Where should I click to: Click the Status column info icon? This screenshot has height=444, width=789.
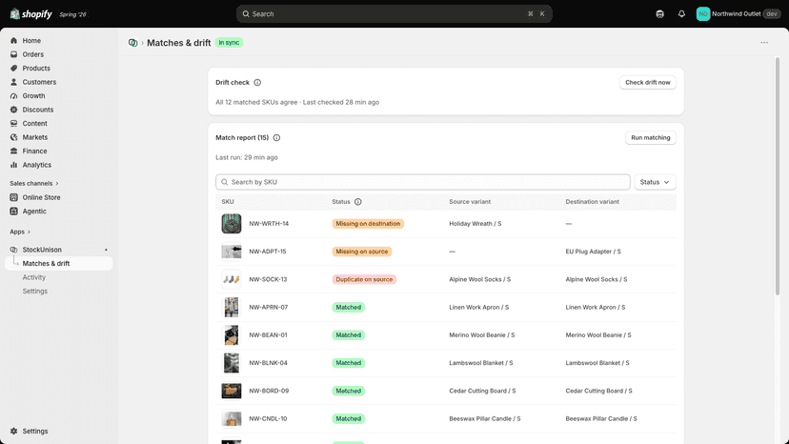[357, 202]
